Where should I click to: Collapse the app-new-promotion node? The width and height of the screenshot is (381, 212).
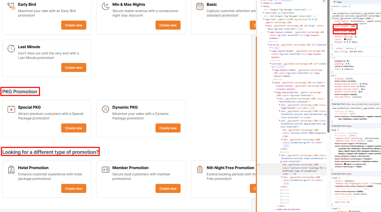[275, 92]
